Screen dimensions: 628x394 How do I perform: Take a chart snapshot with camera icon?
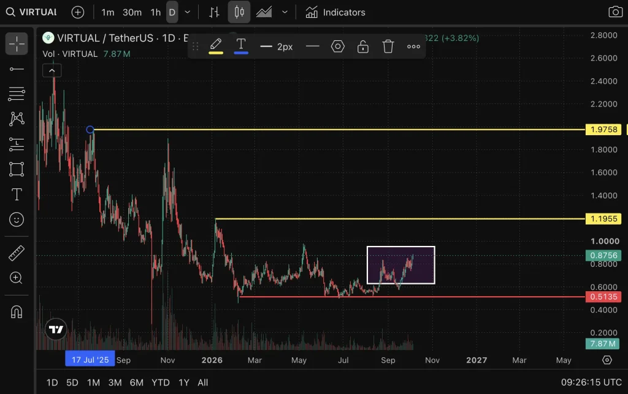(x=615, y=12)
